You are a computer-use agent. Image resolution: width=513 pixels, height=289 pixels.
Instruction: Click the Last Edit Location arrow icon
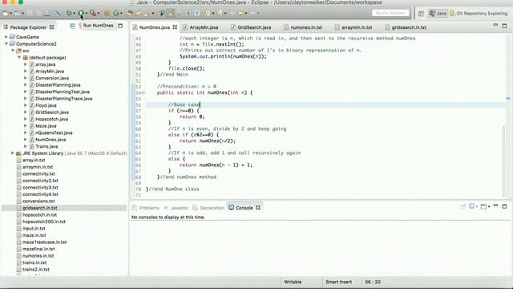coord(232,13)
